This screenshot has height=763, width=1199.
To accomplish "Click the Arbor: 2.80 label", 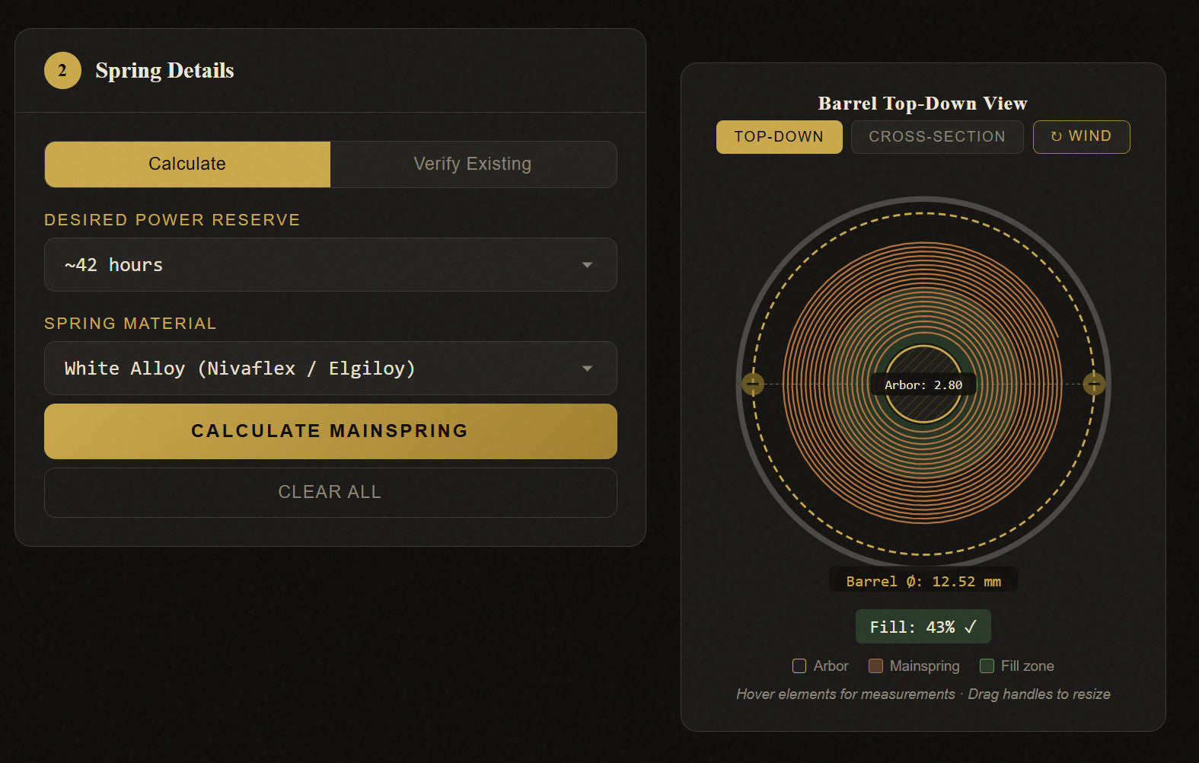I will click(923, 385).
